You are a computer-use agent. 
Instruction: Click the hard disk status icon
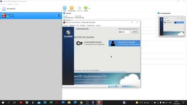[x=109, y=86]
